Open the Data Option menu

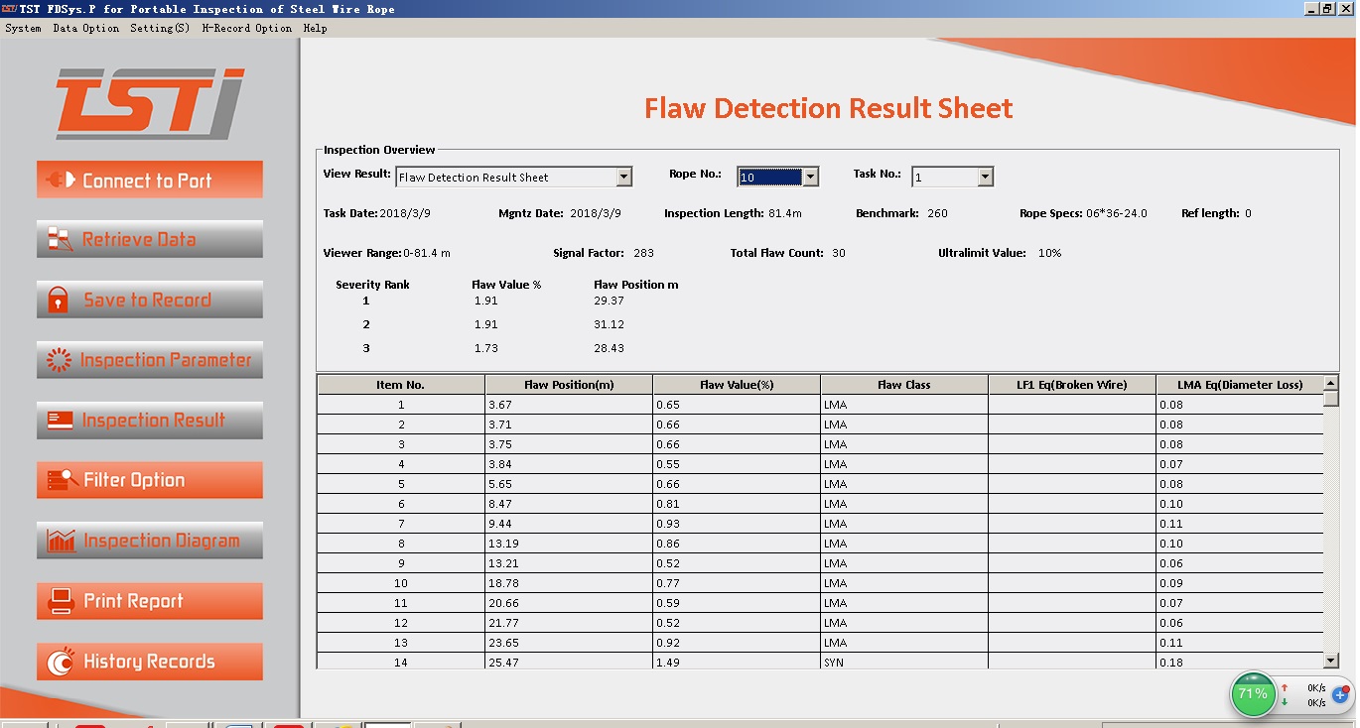(85, 29)
